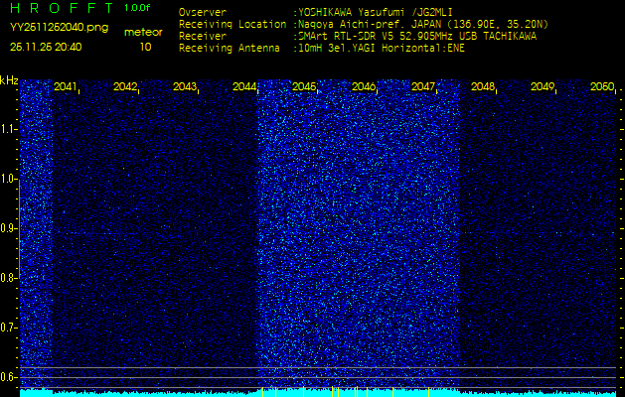625x397 pixels.
Task: Select the YY2511262040.png file name
Action: coord(59,28)
